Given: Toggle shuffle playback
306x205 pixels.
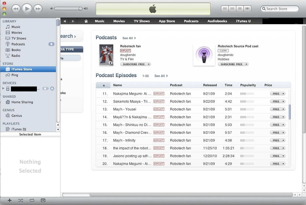Looking at the screenshot, I should pyautogui.click(x=20, y=200).
